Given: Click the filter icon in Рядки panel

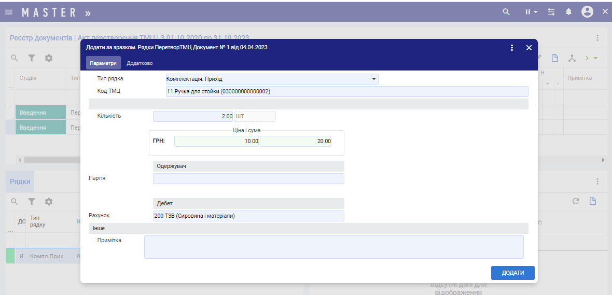Looking at the screenshot, I should (32, 201).
